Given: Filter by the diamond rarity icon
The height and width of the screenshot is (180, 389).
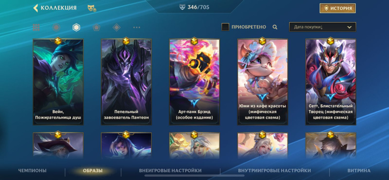Looking at the screenshot, I should point(116,28).
